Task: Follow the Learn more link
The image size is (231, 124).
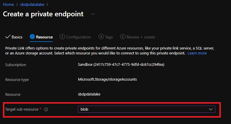Action: tap(197, 53)
